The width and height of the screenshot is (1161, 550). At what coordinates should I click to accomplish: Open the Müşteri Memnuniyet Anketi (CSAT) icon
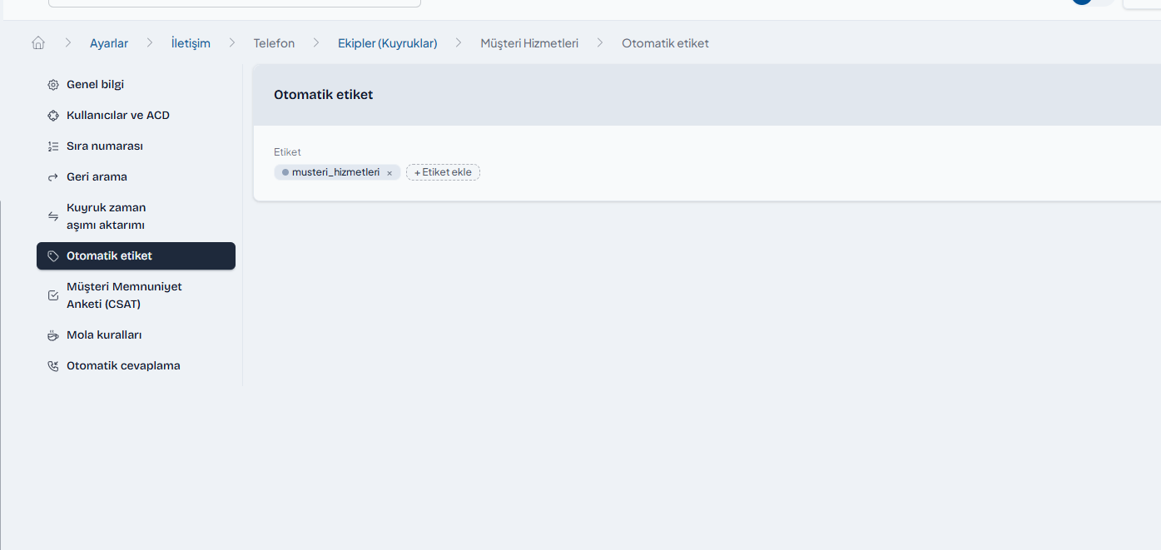pyautogui.click(x=53, y=295)
